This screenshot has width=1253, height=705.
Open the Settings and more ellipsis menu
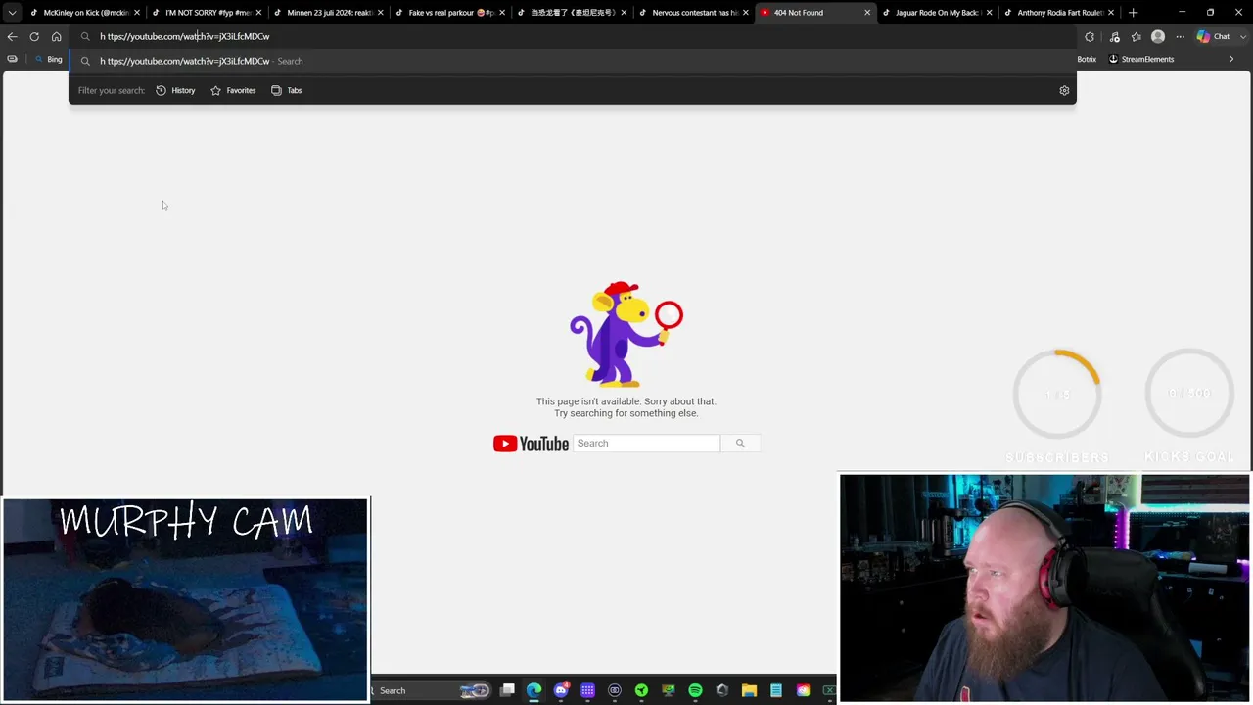[1180, 37]
